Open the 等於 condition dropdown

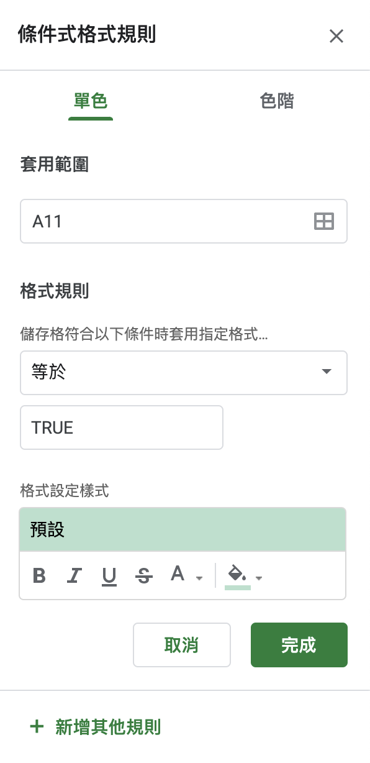tap(184, 373)
